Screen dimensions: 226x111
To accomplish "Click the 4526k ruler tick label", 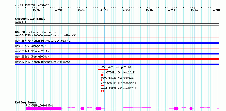I will coord(104,10).
